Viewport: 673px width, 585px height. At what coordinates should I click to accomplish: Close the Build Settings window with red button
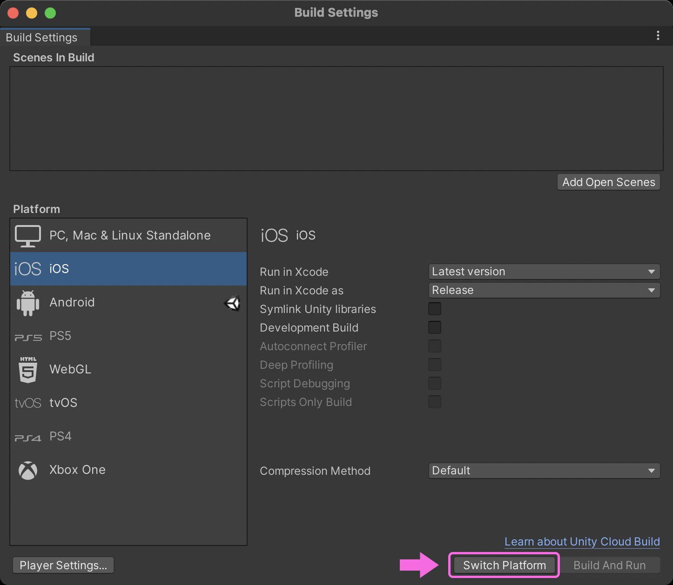tap(13, 13)
